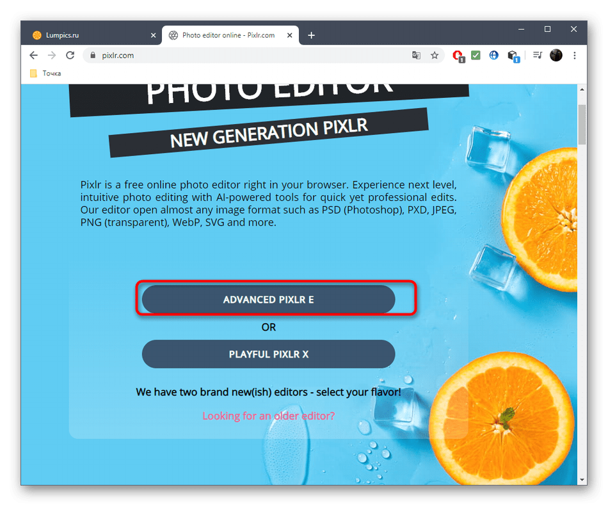View site info via the padlock icon
This screenshot has width=608, height=506.
click(93, 56)
